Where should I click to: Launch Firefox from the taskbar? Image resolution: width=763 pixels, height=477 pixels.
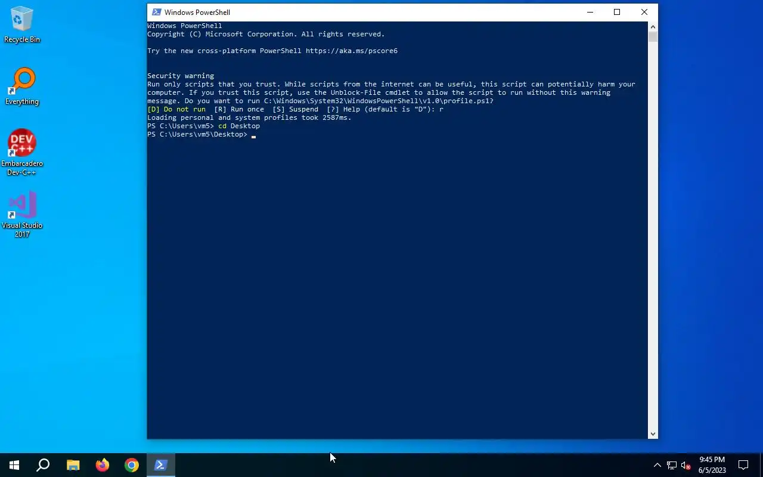click(103, 465)
